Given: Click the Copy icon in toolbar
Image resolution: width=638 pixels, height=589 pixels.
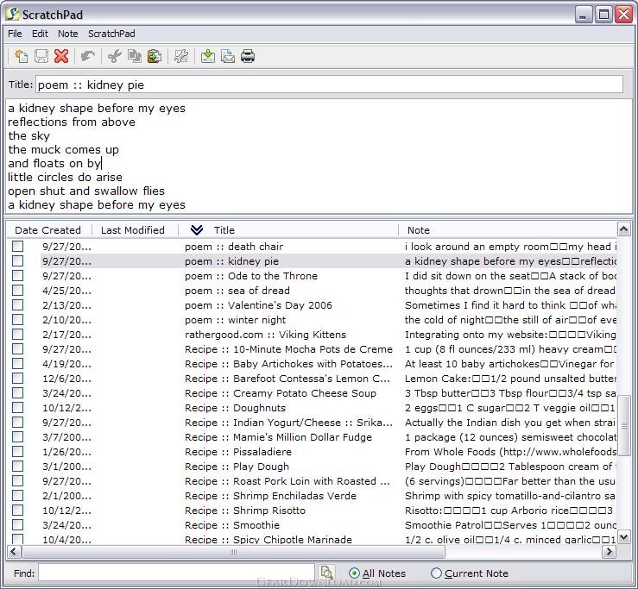Looking at the screenshot, I should 135,56.
